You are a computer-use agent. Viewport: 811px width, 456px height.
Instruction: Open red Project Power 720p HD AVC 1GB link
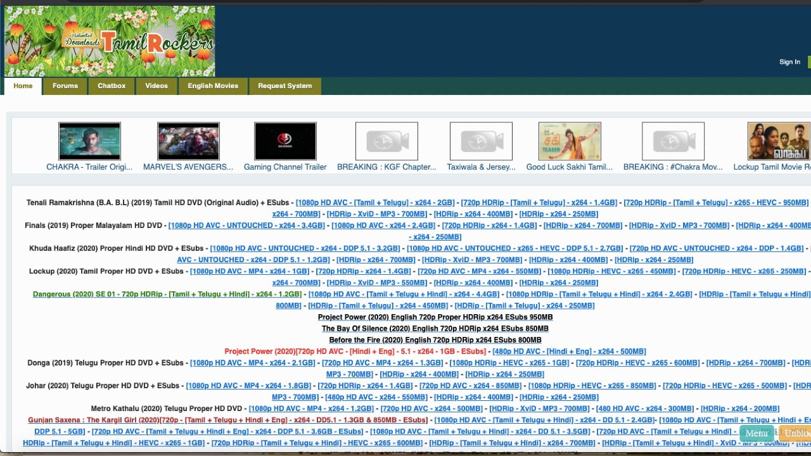(x=355, y=351)
